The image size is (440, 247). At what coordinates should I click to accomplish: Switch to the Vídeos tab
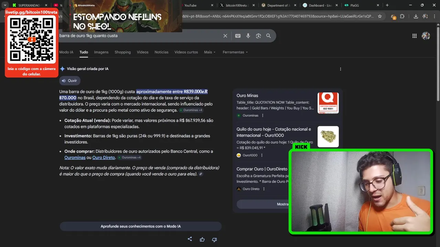(143, 52)
